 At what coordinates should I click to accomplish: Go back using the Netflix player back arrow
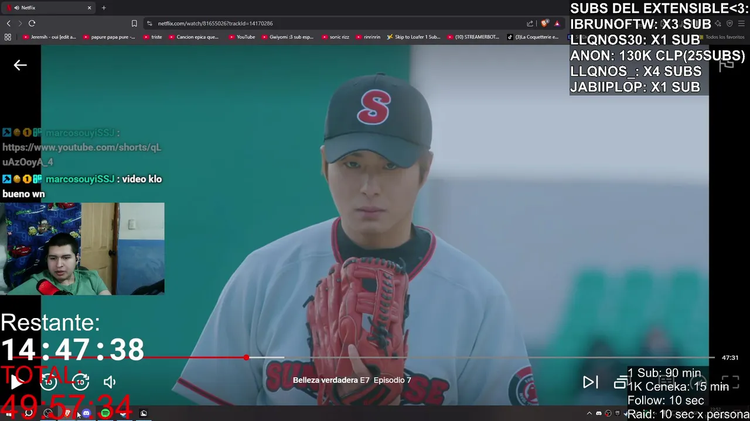[21, 65]
